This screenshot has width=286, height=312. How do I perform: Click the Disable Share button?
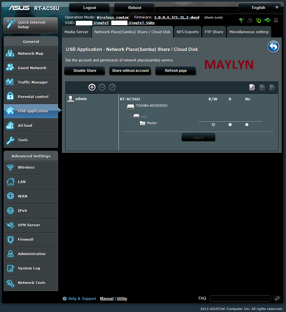85,70
